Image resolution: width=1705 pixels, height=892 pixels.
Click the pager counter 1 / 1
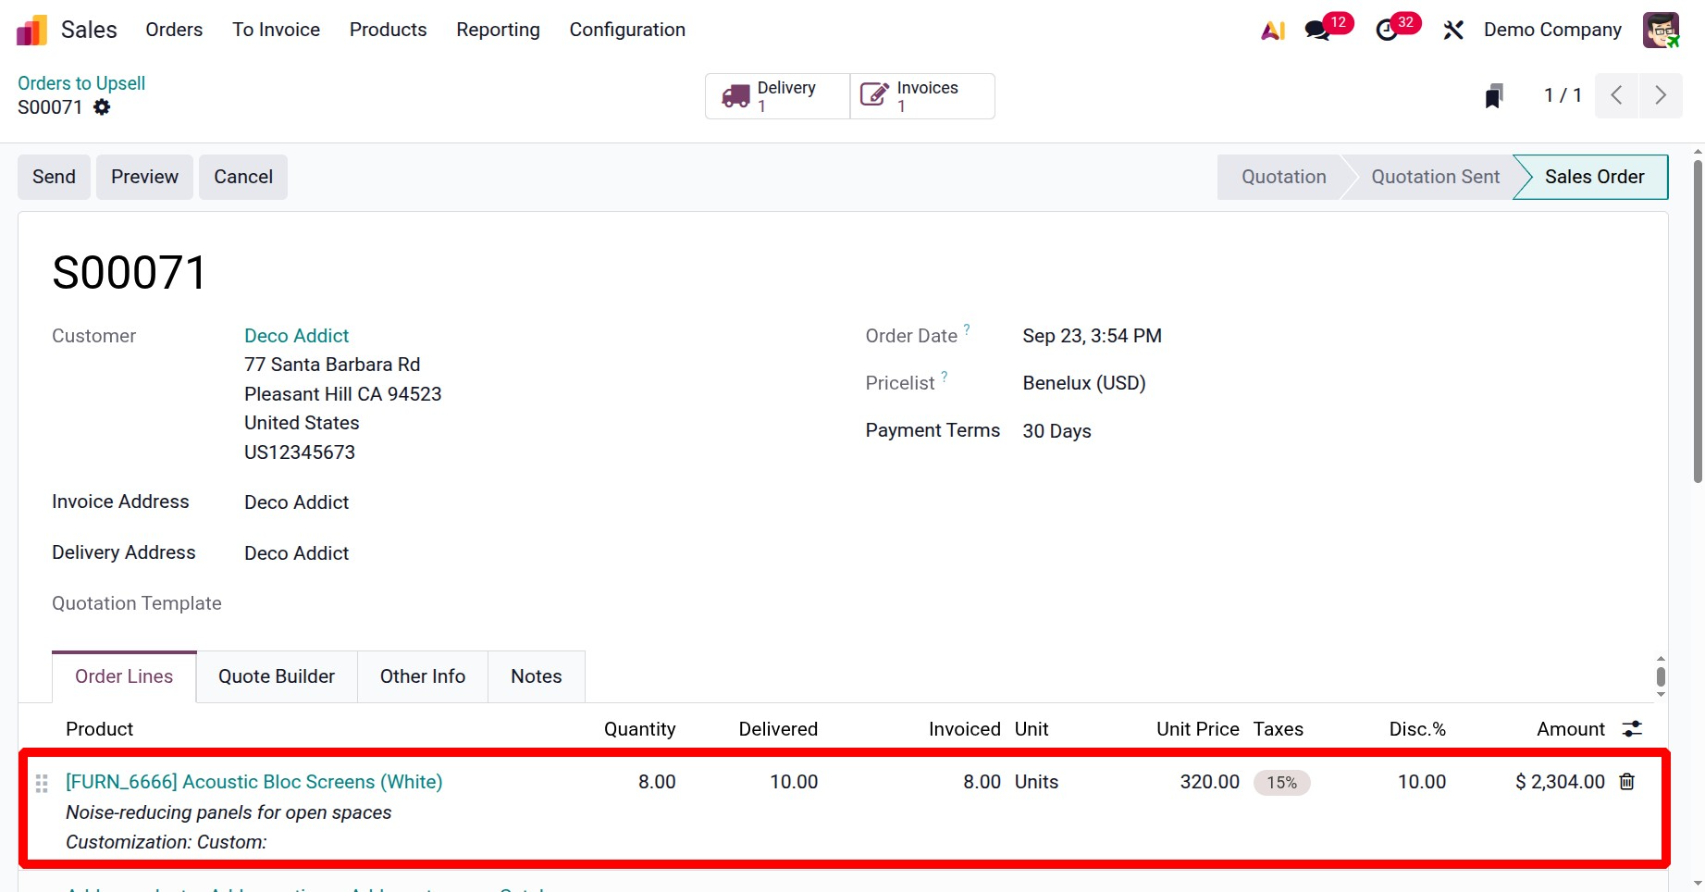[1563, 95]
